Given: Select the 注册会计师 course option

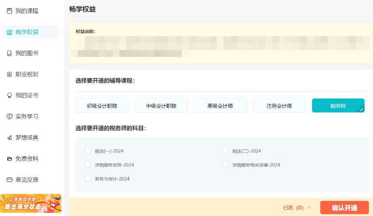Looking at the screenshot, I should (x=279, y=106).
